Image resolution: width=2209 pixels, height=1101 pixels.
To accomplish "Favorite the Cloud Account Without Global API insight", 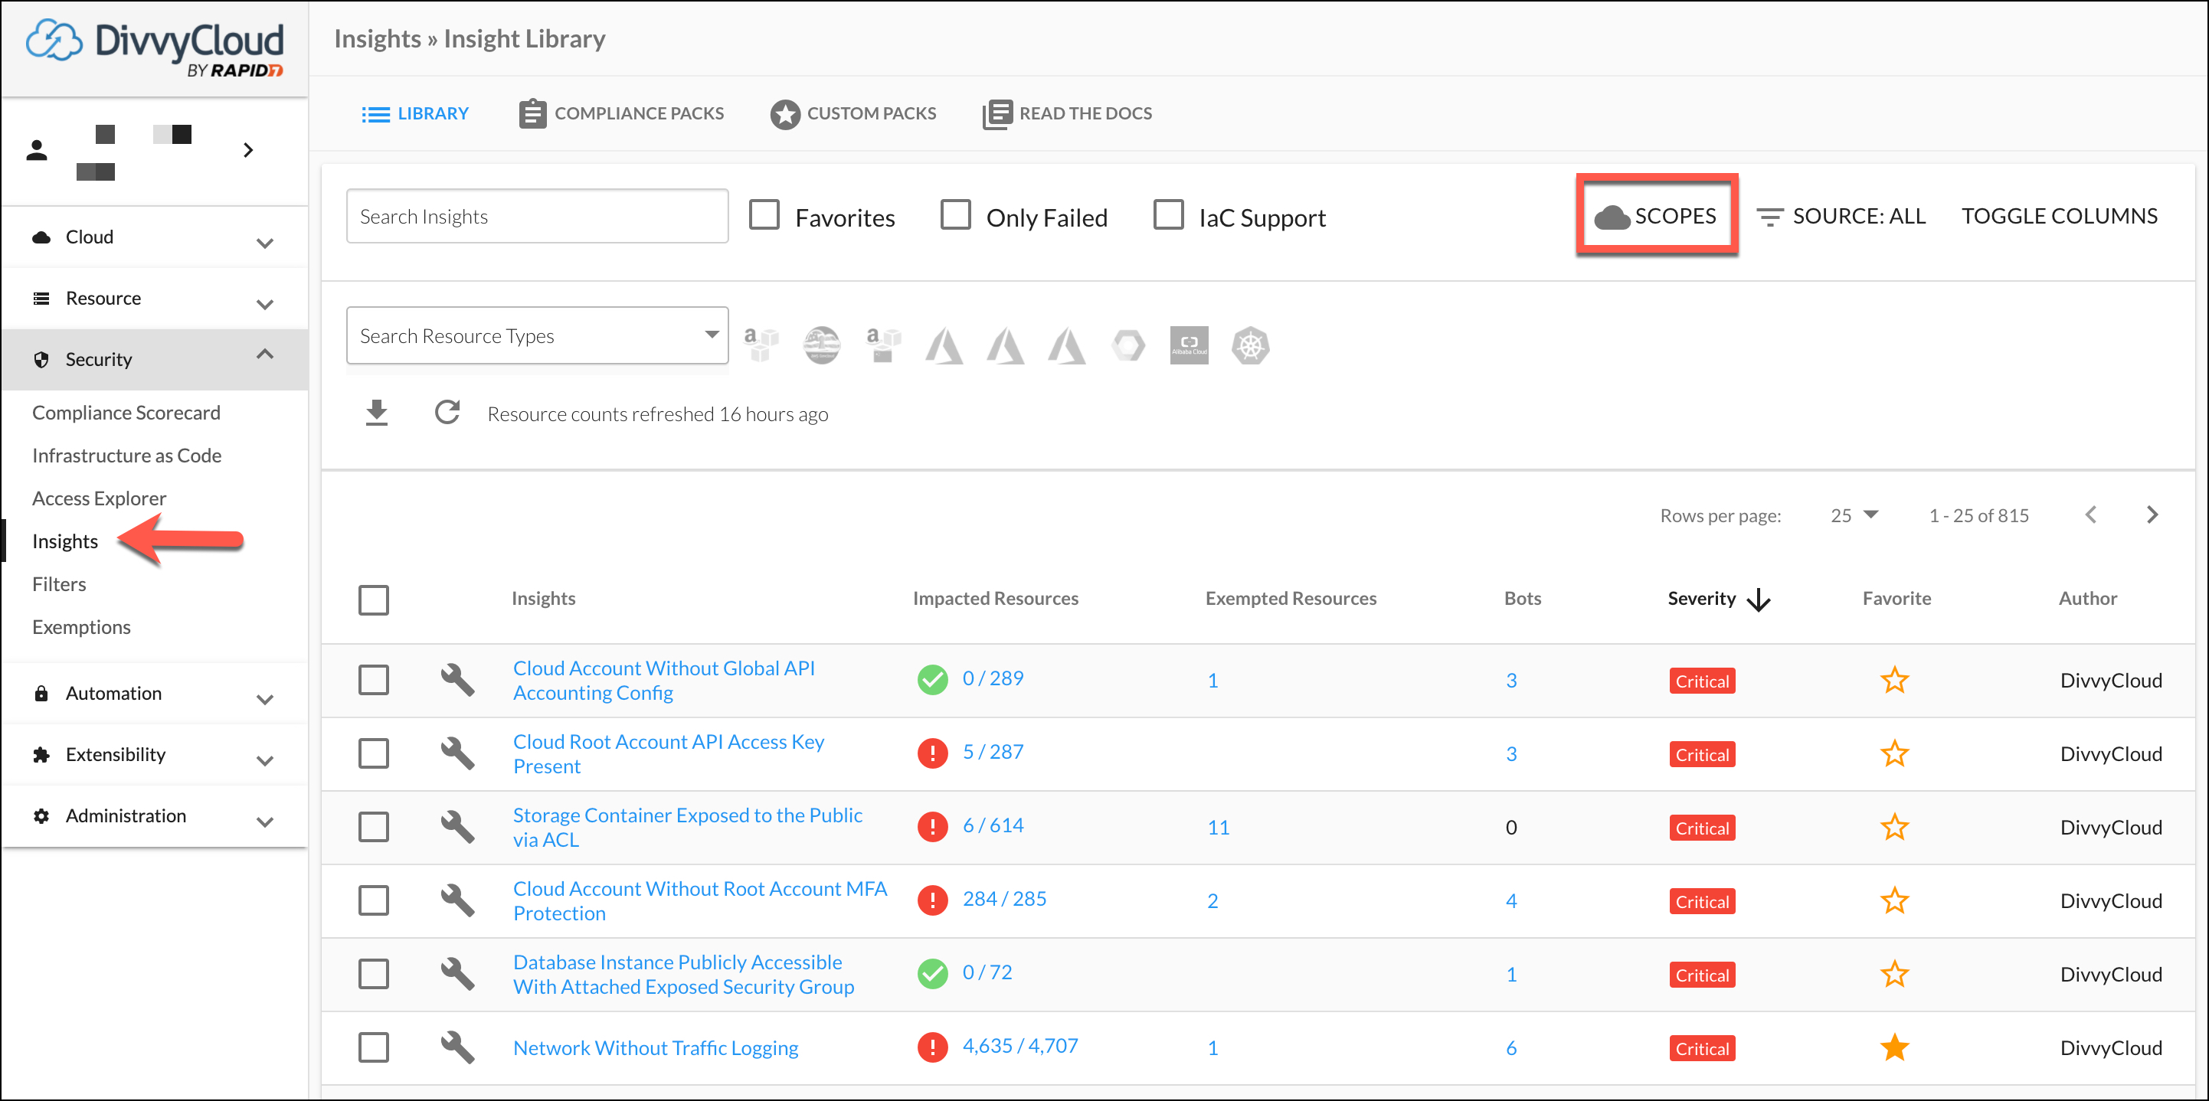I will [1894, 680].
